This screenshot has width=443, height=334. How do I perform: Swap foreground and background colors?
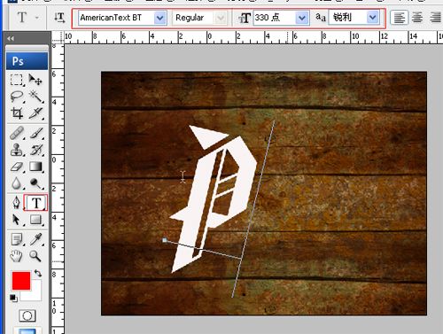tap(38, 273)
